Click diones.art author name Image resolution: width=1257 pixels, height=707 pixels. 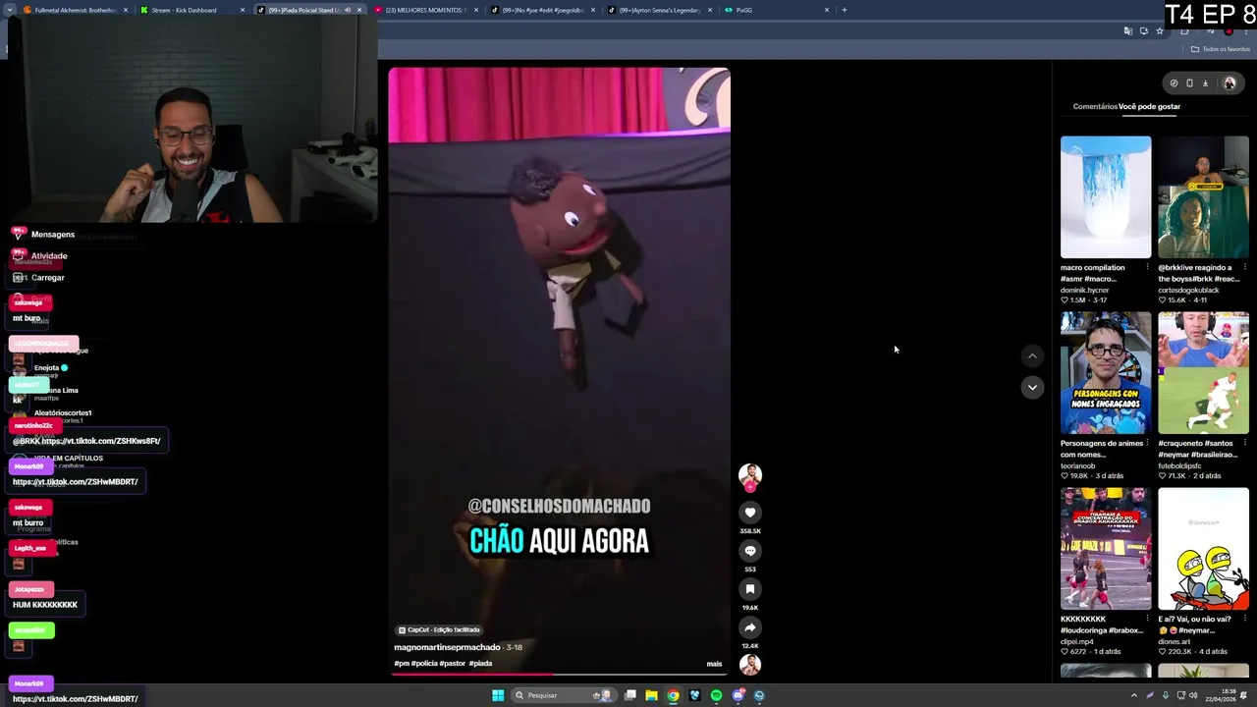point(1174,642)
